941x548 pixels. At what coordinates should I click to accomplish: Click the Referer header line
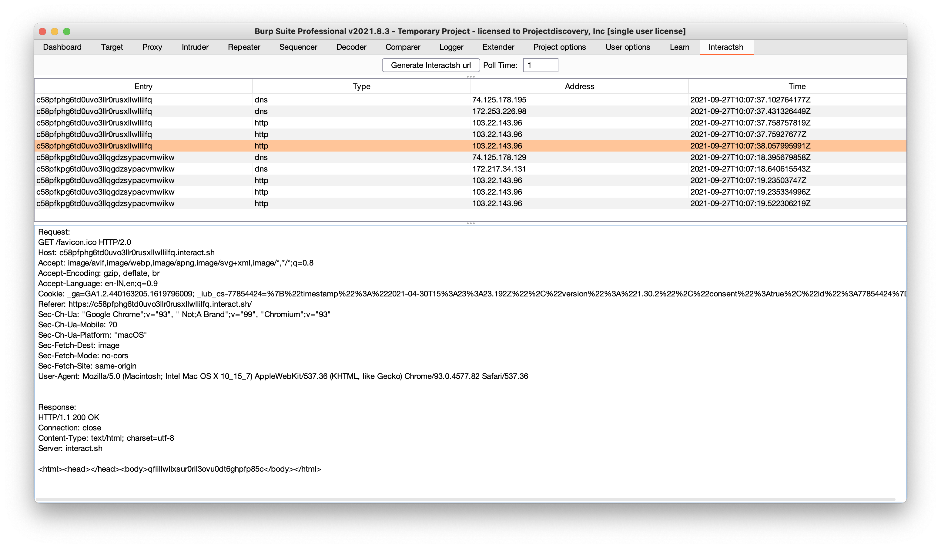coord(145,304)
